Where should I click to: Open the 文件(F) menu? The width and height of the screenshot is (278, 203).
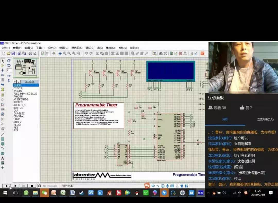tap(5, 48)
